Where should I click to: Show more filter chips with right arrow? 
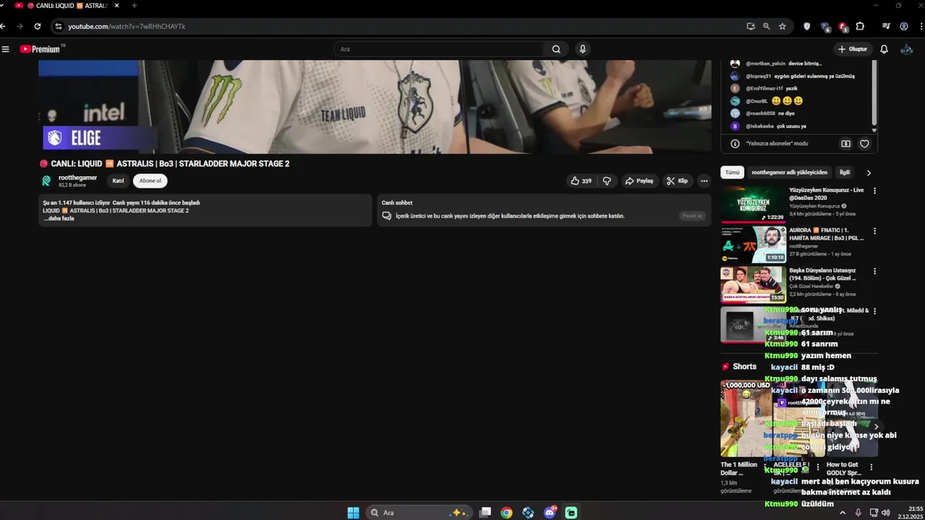869,173
